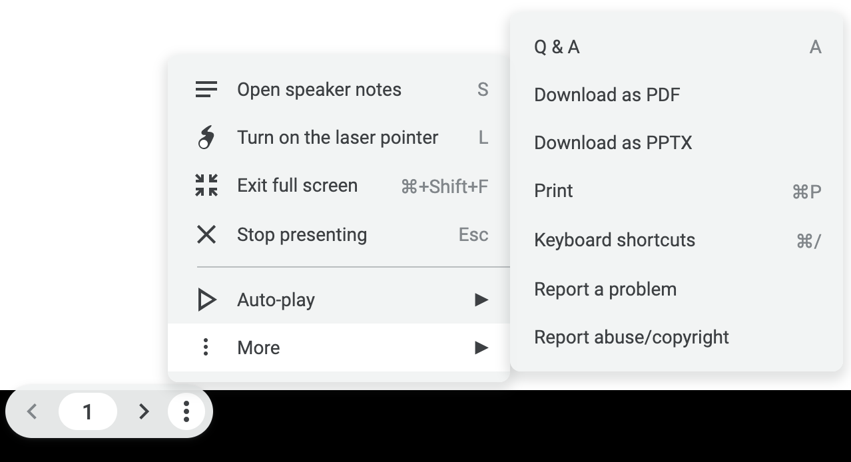
Task: Choose Download as PDF
Action: [x=607, y=95]
